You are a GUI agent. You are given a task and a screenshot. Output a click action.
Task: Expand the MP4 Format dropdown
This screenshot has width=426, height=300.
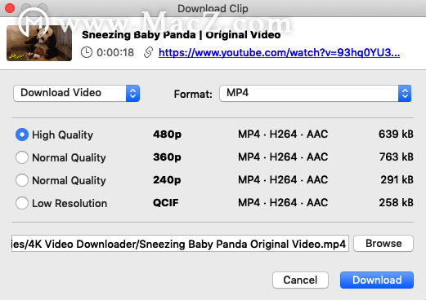[316, 93]
